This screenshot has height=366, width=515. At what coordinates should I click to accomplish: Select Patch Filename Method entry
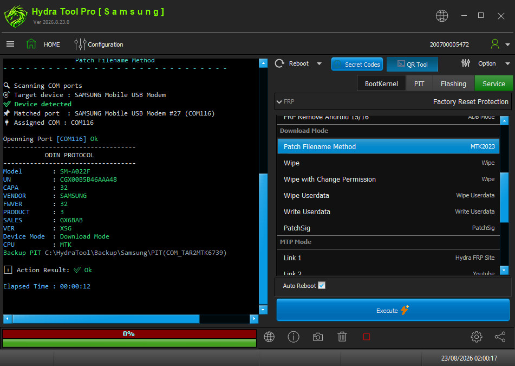[x=388, y=146]
